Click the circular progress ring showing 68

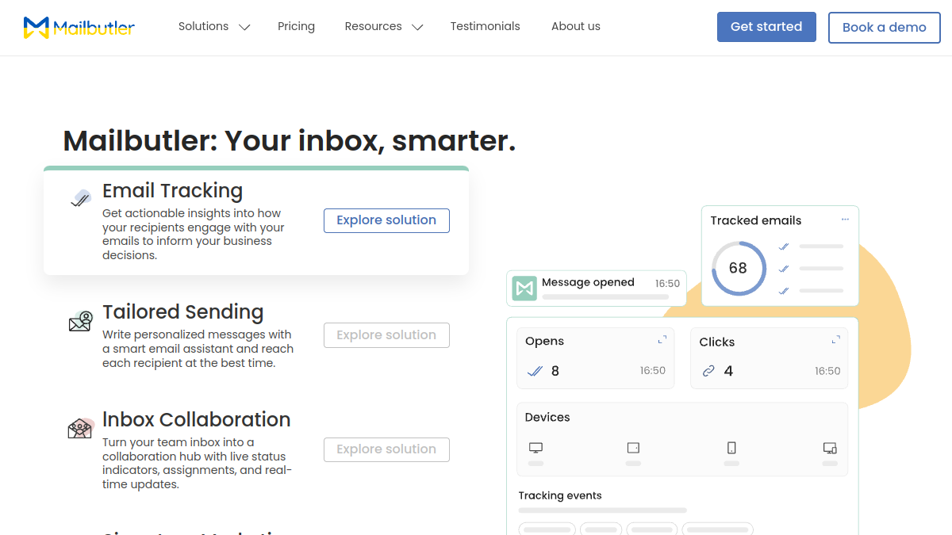coord(738,269)
